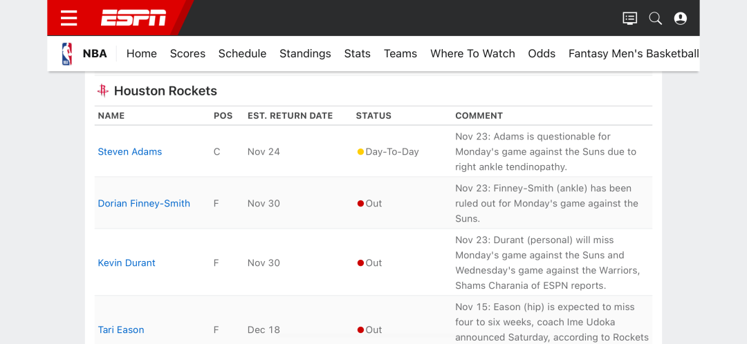
Task: Click the Tari Eason link
Action: [x=121, y=330]
